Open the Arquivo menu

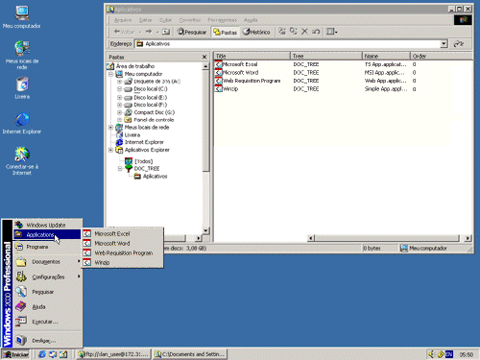pyautogui.click(x=123, y=20)
